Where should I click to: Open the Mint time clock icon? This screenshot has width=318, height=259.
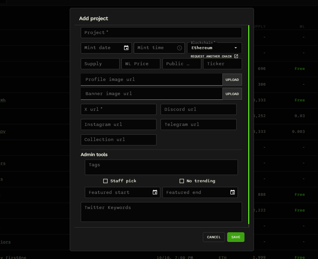[180, 48]
